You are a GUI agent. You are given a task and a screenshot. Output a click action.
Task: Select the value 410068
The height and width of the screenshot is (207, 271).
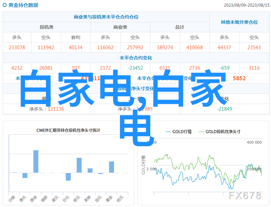[x=195, y=48]
